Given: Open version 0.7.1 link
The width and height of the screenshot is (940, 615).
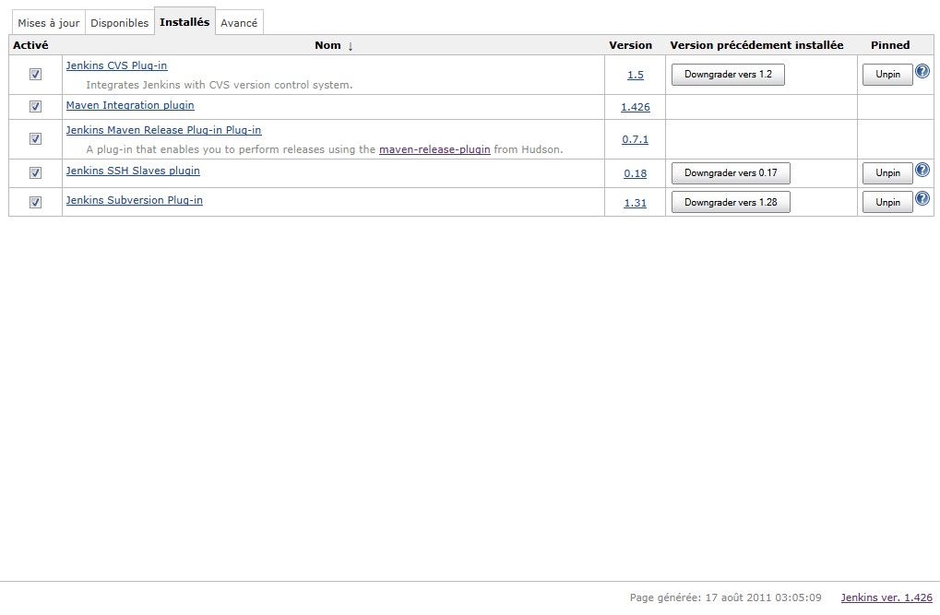Looking at the screenshot, I should point(635,139).
